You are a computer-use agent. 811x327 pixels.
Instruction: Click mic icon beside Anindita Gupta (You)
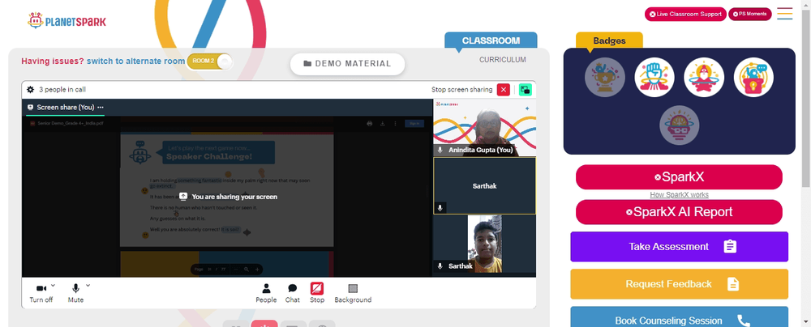(440, 150)
